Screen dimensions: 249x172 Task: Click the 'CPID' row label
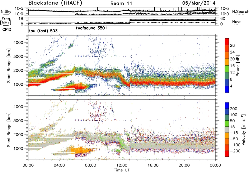7,29
